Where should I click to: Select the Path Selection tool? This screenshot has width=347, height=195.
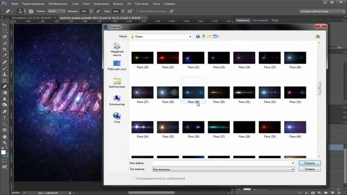pyautogui.click(x=5, y=124)
